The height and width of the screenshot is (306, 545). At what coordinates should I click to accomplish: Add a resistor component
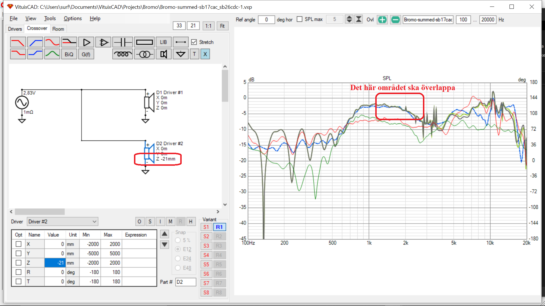tap(144, 42)
